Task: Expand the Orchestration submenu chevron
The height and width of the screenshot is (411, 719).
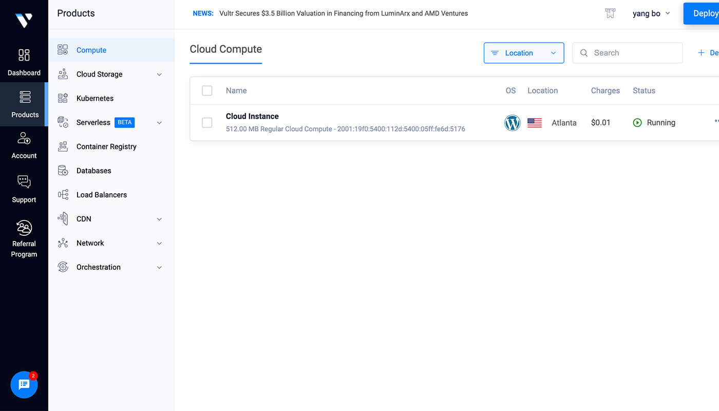Action: coord(159,268)
